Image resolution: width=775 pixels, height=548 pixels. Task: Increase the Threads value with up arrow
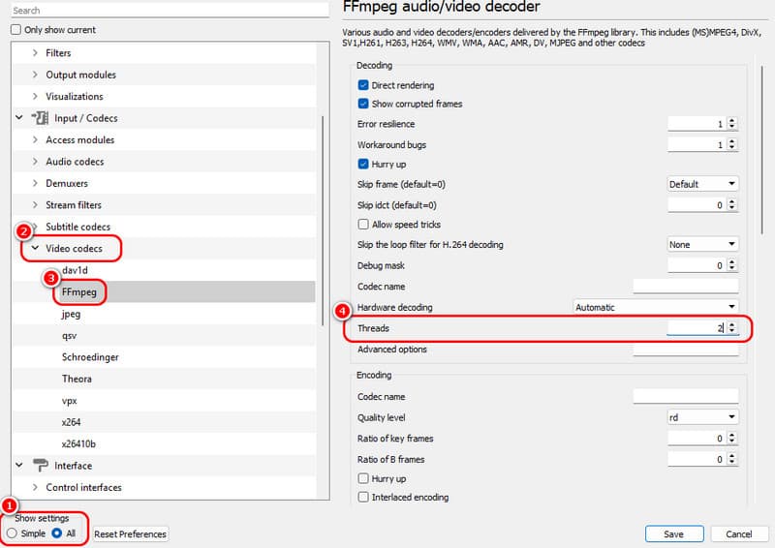[x=732, y=324]
